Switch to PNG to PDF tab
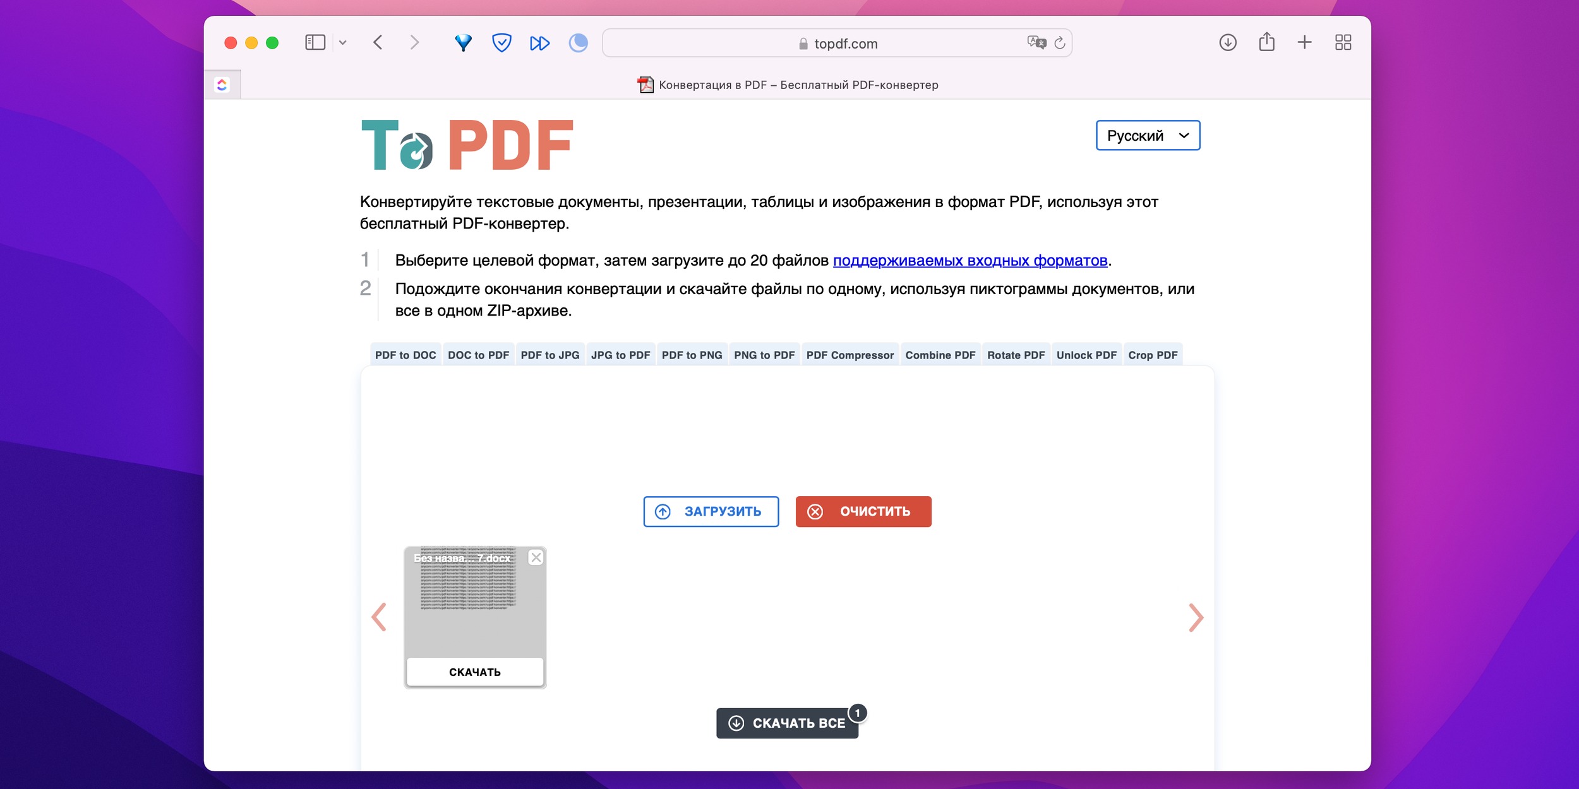 tap(764, 355)
